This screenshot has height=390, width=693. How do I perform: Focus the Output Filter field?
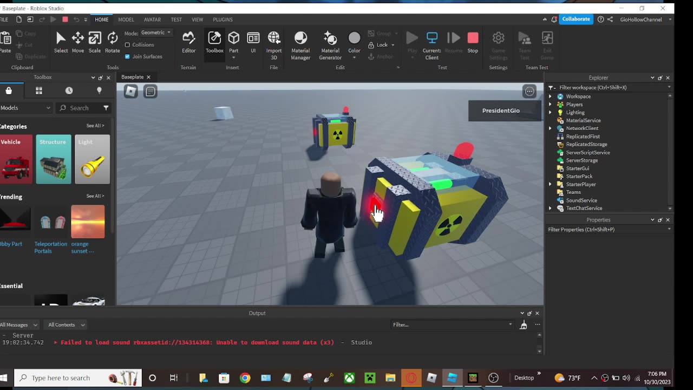click(452, 324)
